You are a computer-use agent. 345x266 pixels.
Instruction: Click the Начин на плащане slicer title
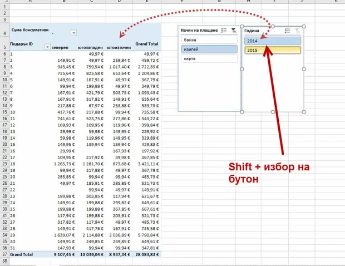click(199, 31)
